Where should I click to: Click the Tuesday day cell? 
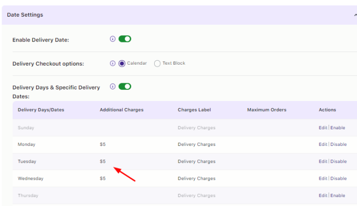pyautogui.click(x=27, y=162)
